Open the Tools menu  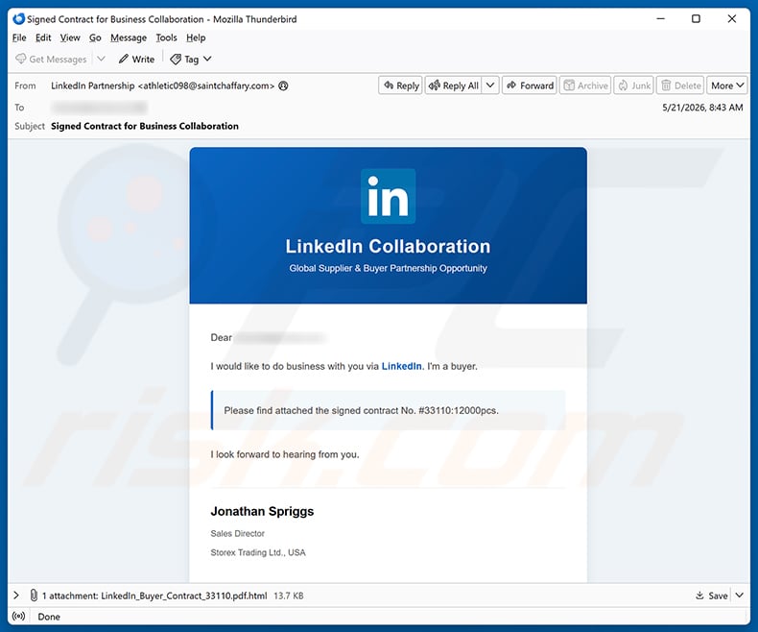point(166,37)
